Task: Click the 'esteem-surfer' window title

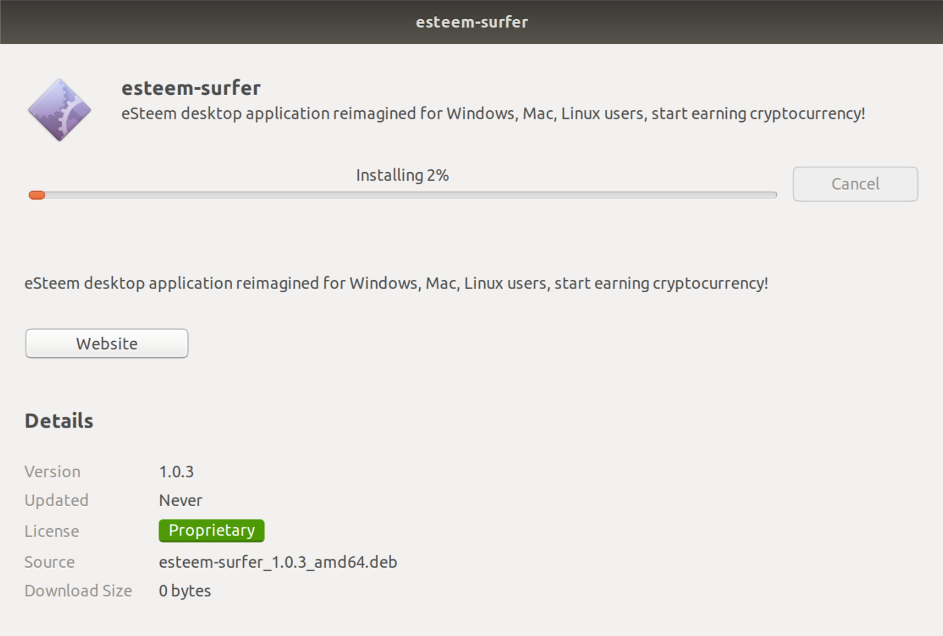Action: (472, 22)
